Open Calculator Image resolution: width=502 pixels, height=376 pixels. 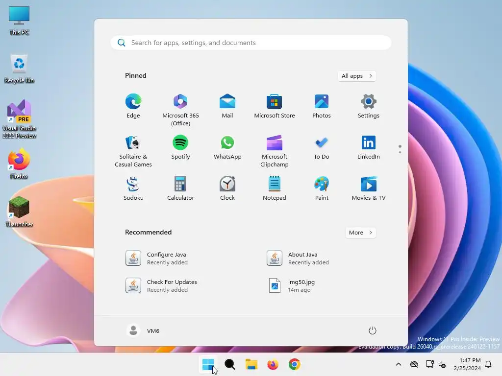(180, 188)
